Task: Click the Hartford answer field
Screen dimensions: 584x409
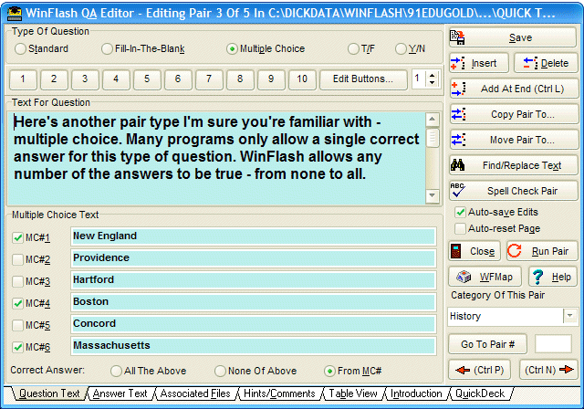Action: (254, 280)
